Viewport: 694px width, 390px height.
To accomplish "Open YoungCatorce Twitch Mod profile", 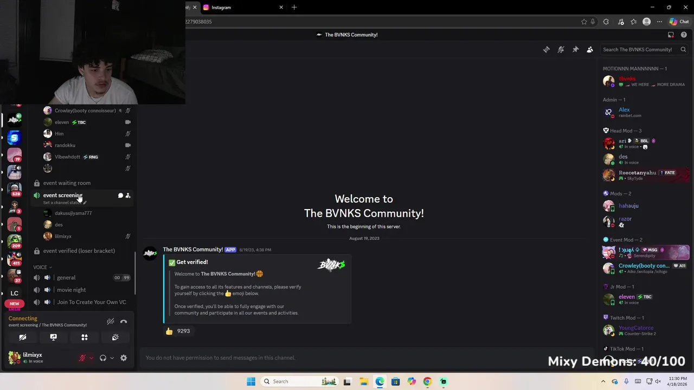I will point(645,330).
